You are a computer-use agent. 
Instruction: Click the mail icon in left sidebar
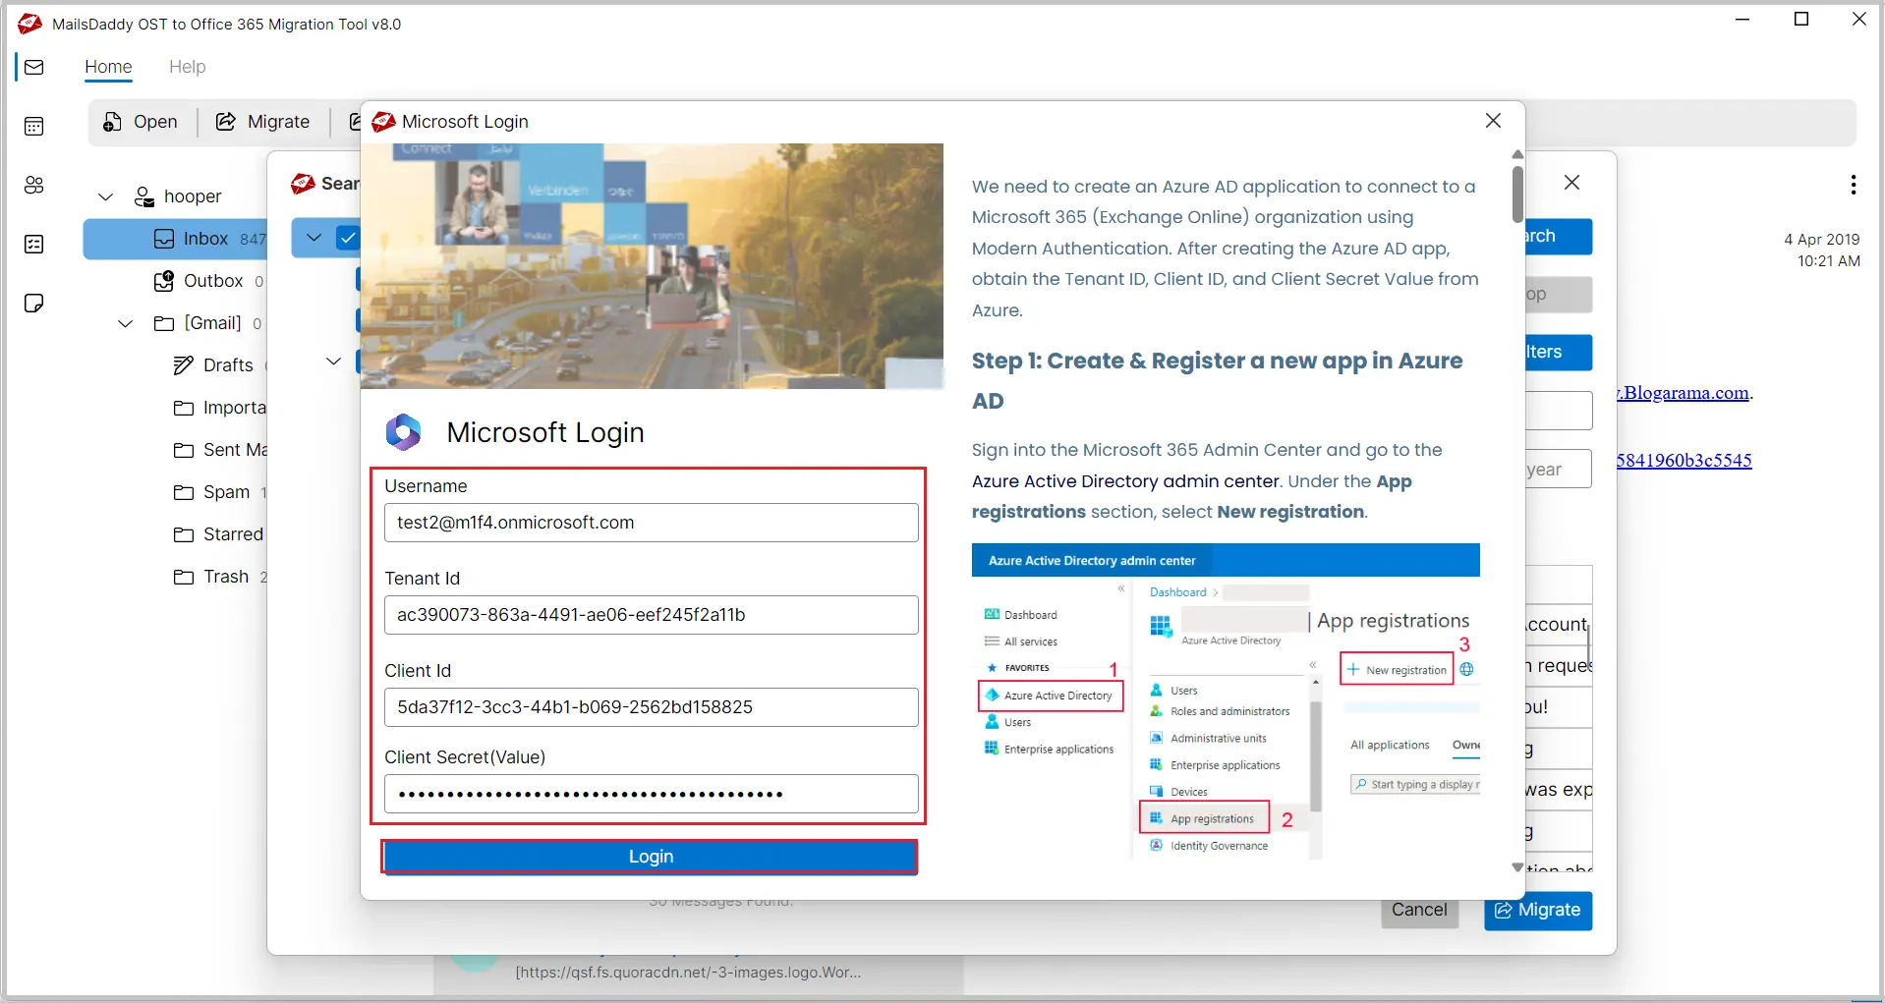tap(34, 67)
